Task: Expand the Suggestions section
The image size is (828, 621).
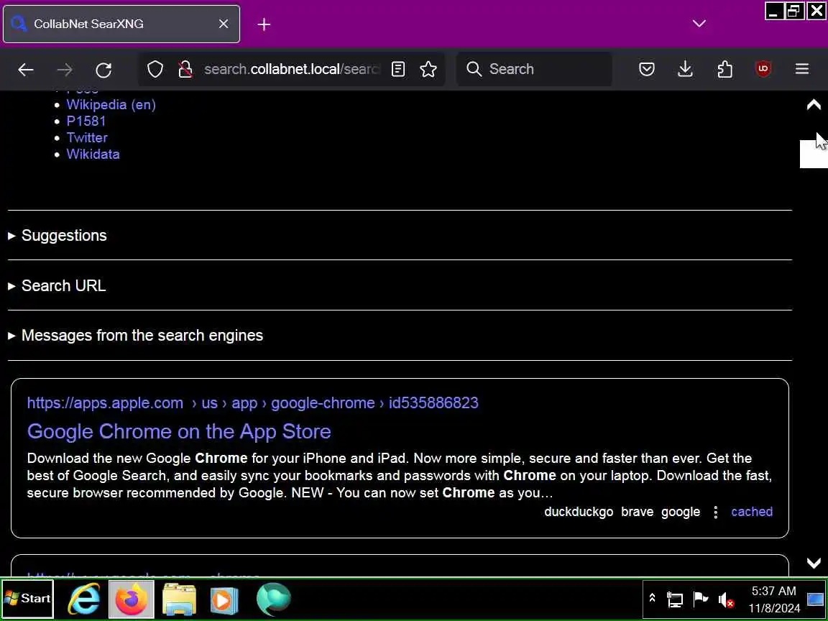Action: 64,236
